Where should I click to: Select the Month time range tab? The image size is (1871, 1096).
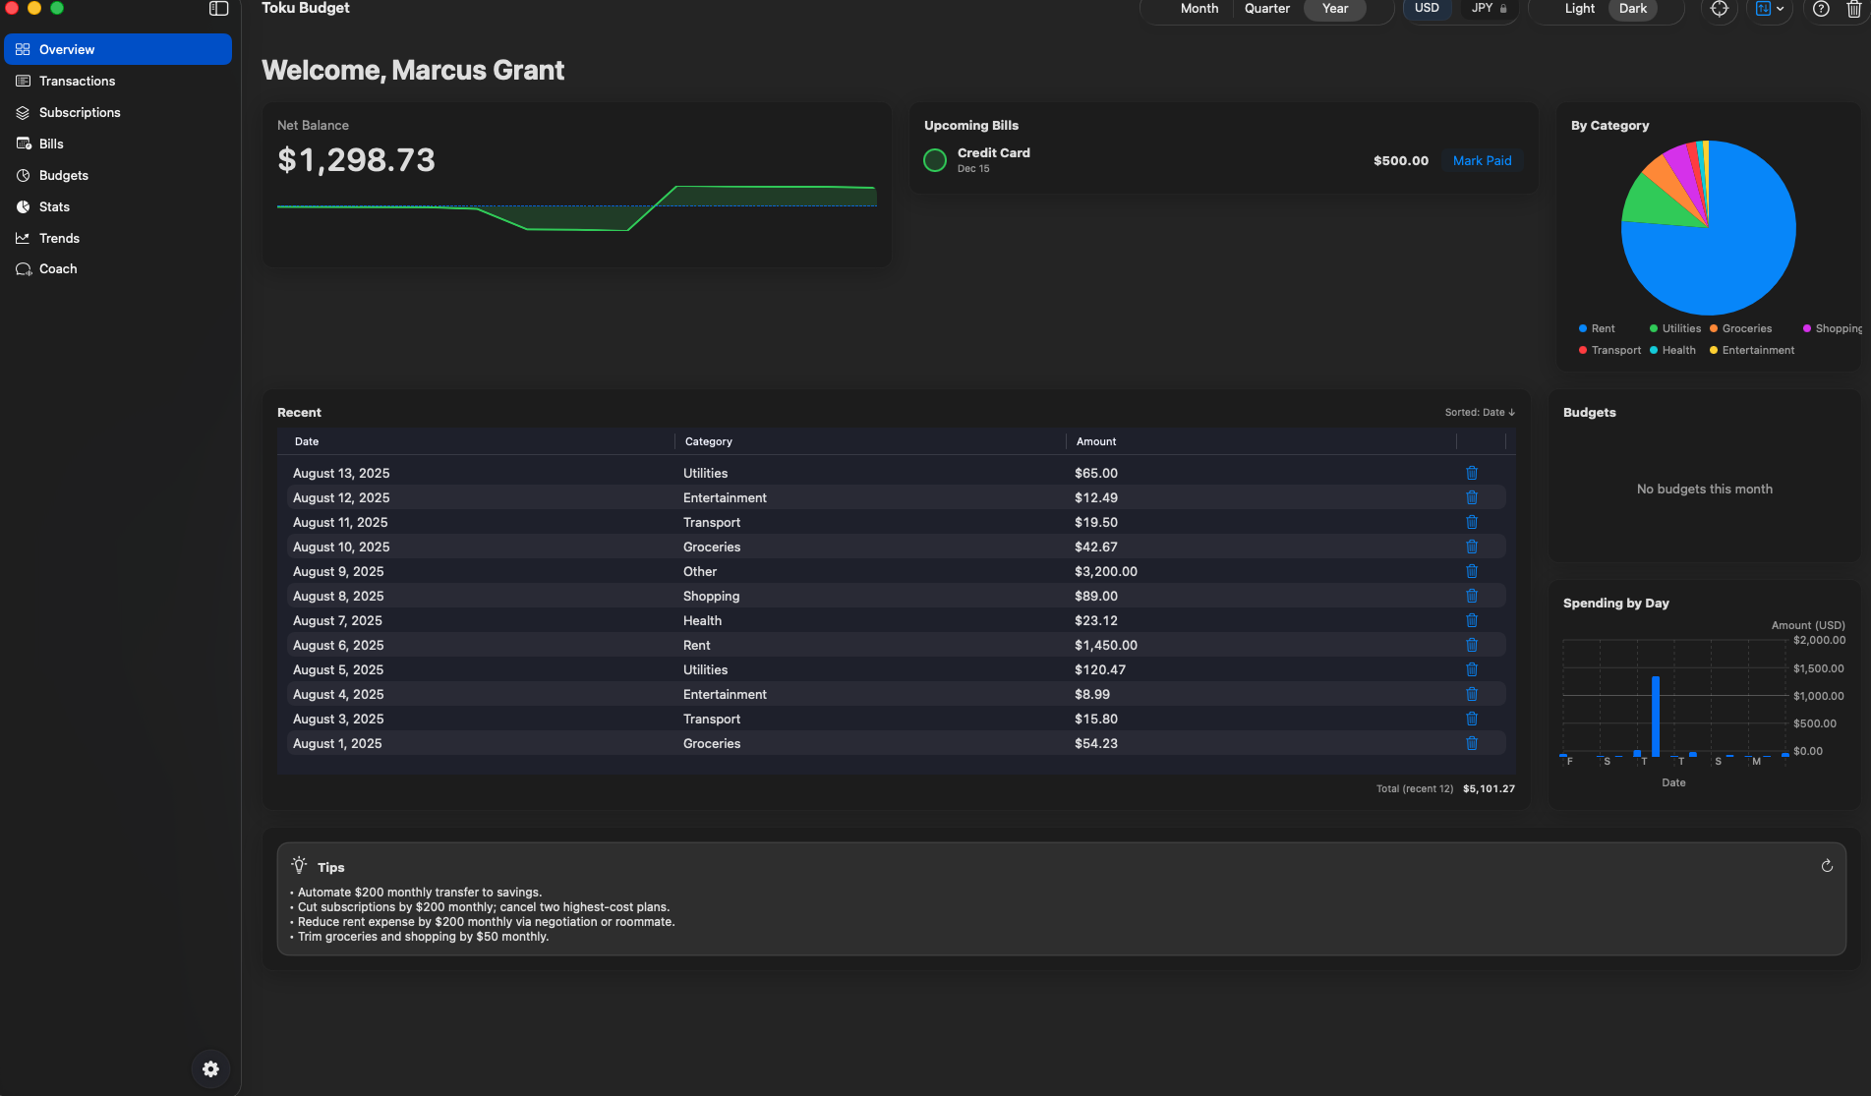pyautogui.click(x=1199, y=9)
